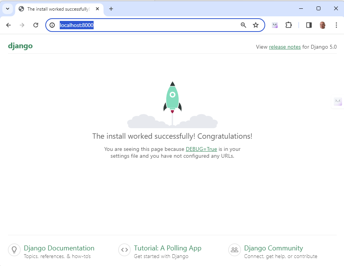
Task: Go back using the browser back arrow
Action: (x=8, y=25)
